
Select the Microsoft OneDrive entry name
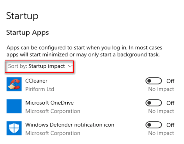tap(49, 103)
